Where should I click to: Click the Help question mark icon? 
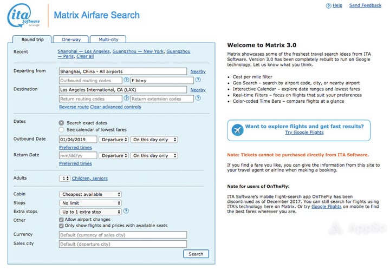tap(328, 6)
